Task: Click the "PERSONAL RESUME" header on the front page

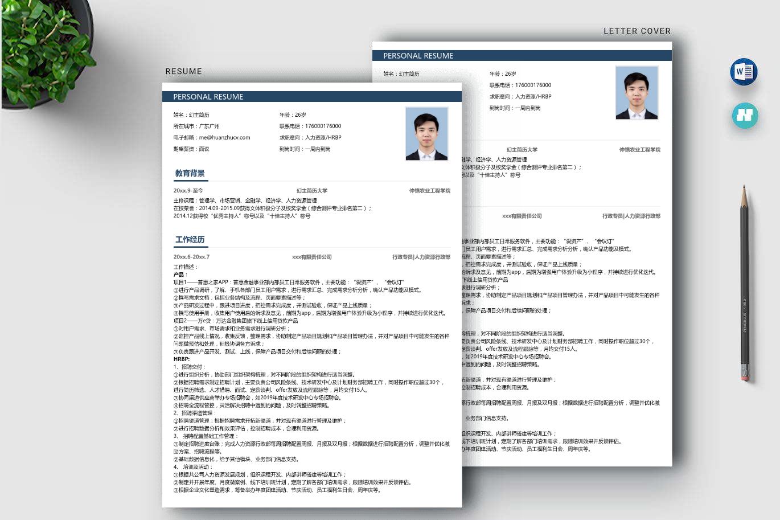Action: point(208,97)
